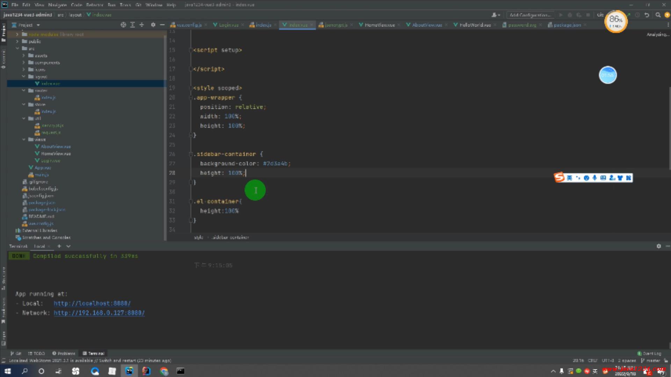Image resolution: width=671 pixels, height=377 pixels.
Task: Open the Refactor menu
Action: tap(94, 5)
